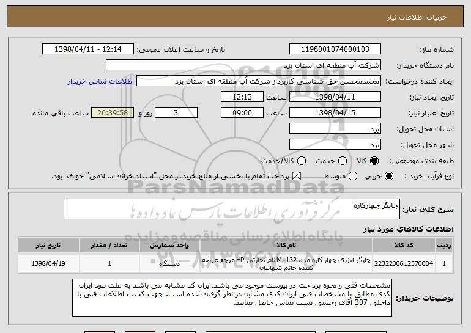Select the کالا radio button
The image size is (471, 333).
coord(374,161)
